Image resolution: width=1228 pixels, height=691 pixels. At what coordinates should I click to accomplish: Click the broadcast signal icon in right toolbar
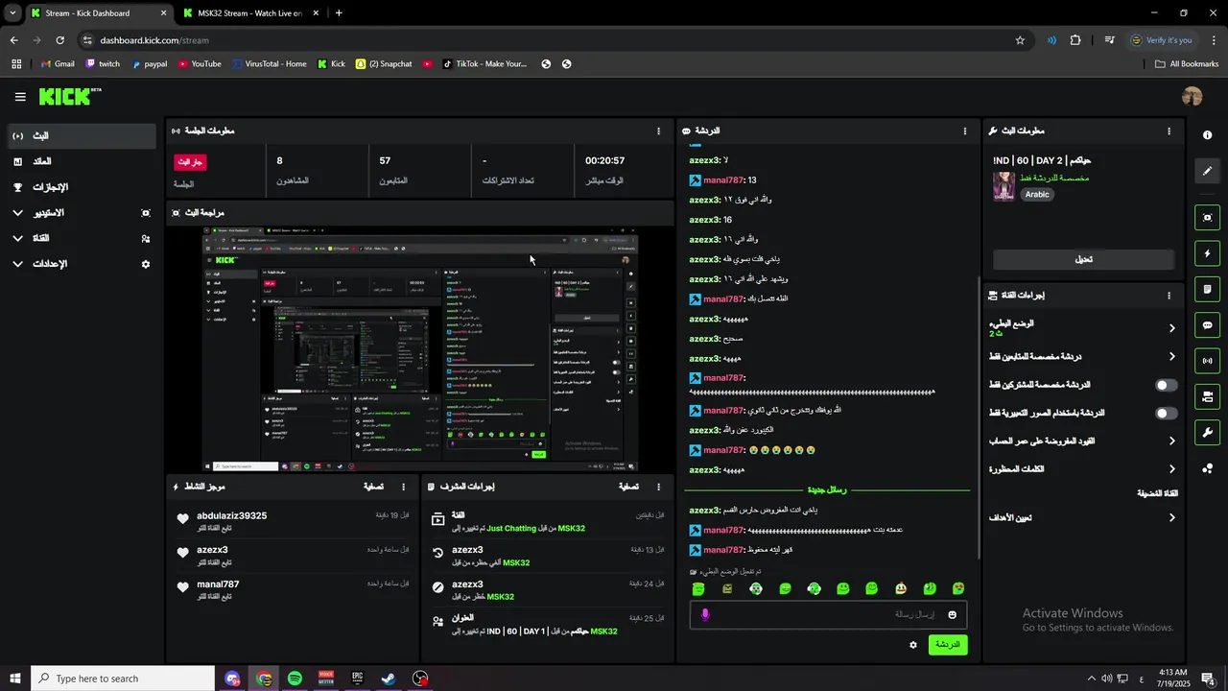tap(1207, 361)
